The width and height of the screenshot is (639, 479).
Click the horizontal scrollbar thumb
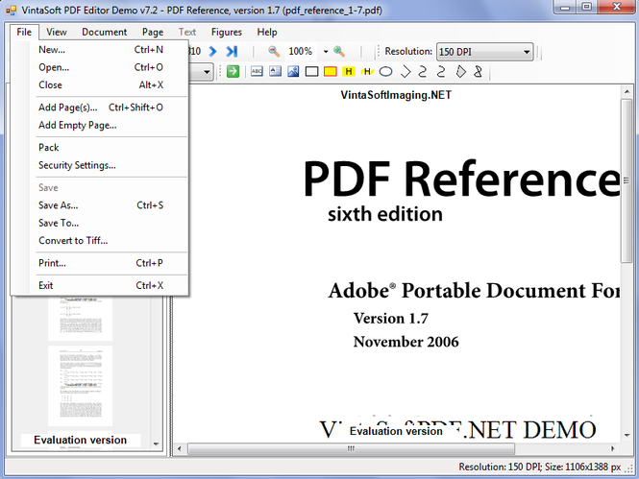(351, 448)
